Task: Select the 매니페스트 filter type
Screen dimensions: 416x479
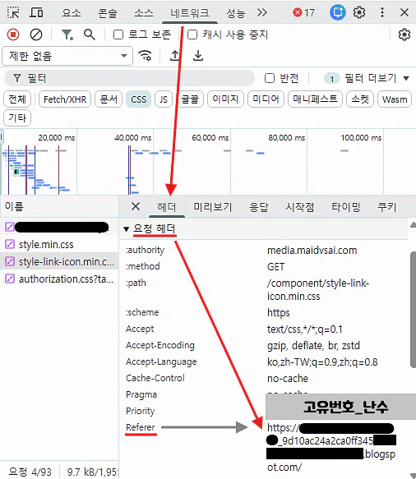Action: tap(315, 99)
